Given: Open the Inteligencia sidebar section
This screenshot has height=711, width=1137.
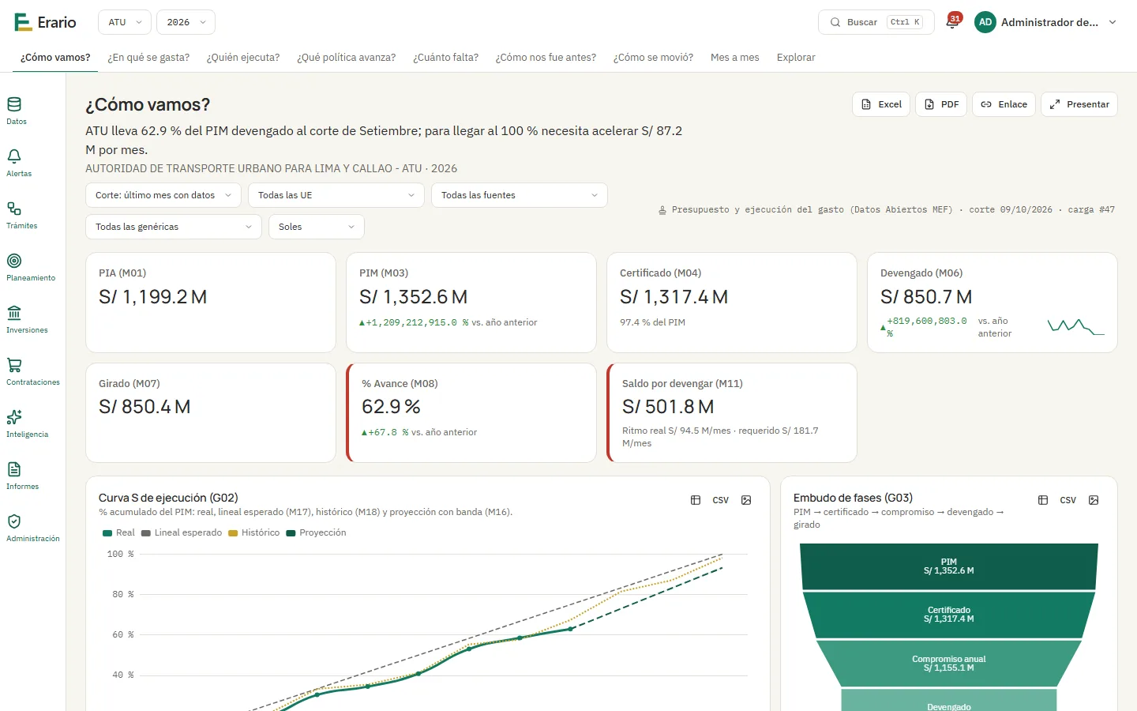Looking at the screenshot, I should (x=27, y=423).
